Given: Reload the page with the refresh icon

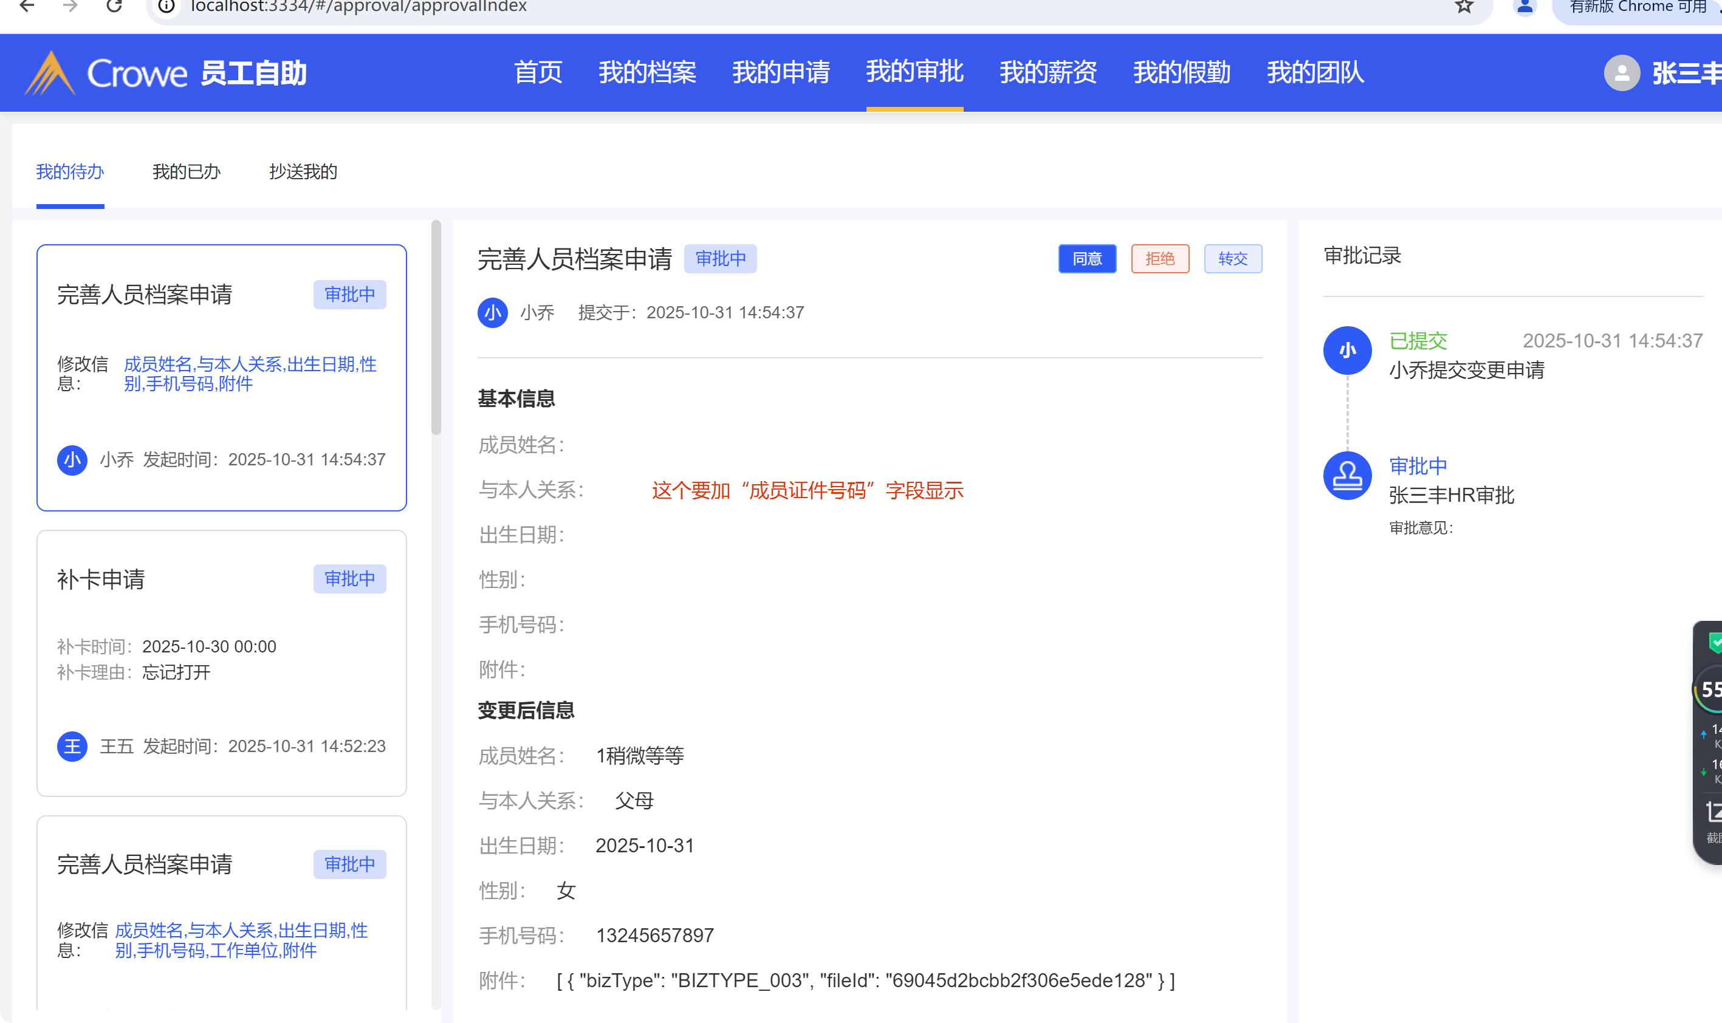Looking at the screenshot, I should (x=114, y=6).
